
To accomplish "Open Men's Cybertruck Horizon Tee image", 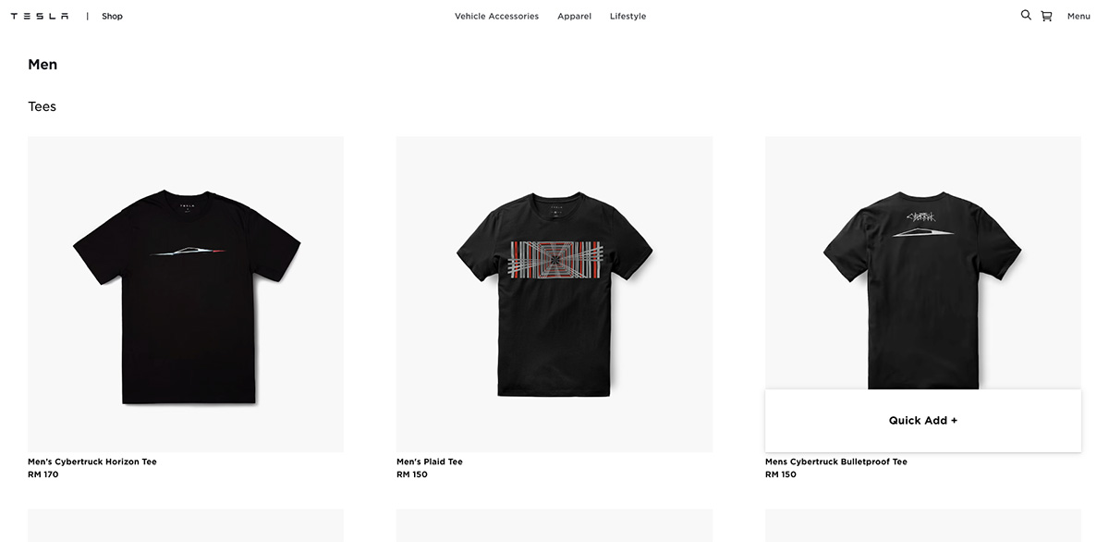I will [x=186, y=294].
